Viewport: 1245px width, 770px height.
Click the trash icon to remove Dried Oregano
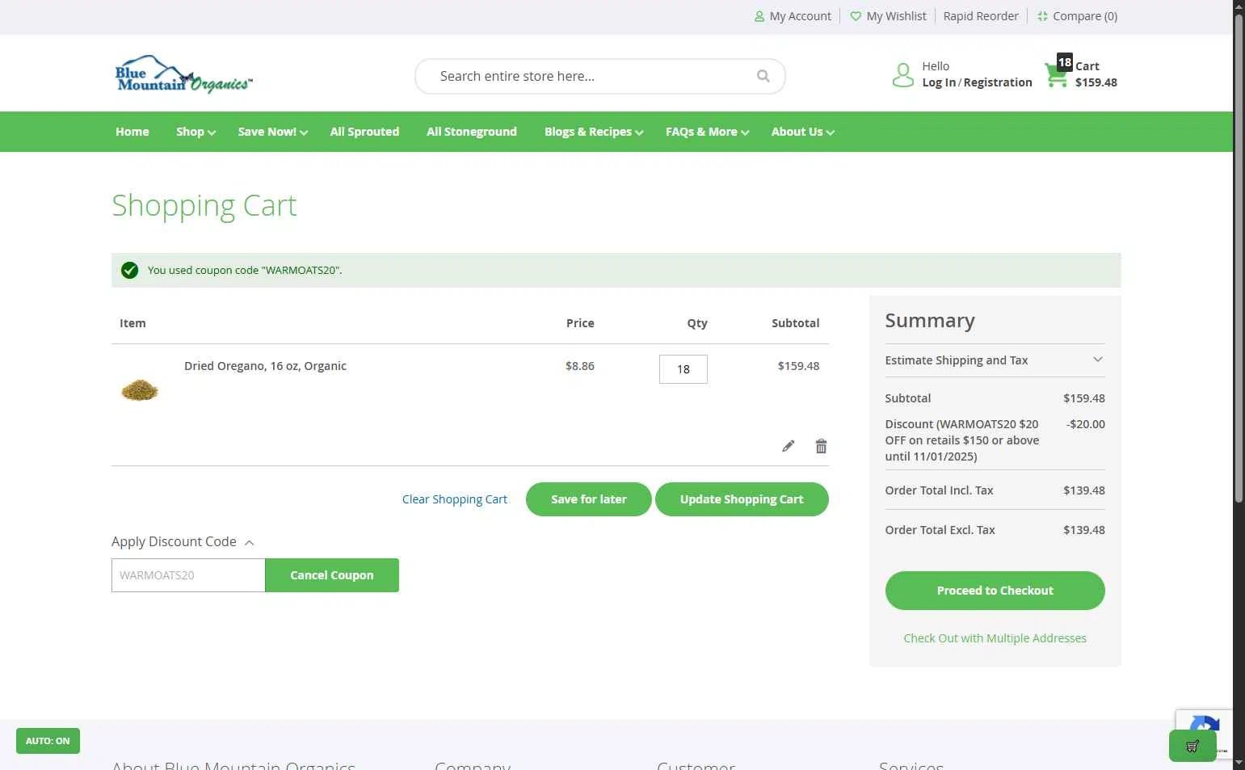[821, 446]
